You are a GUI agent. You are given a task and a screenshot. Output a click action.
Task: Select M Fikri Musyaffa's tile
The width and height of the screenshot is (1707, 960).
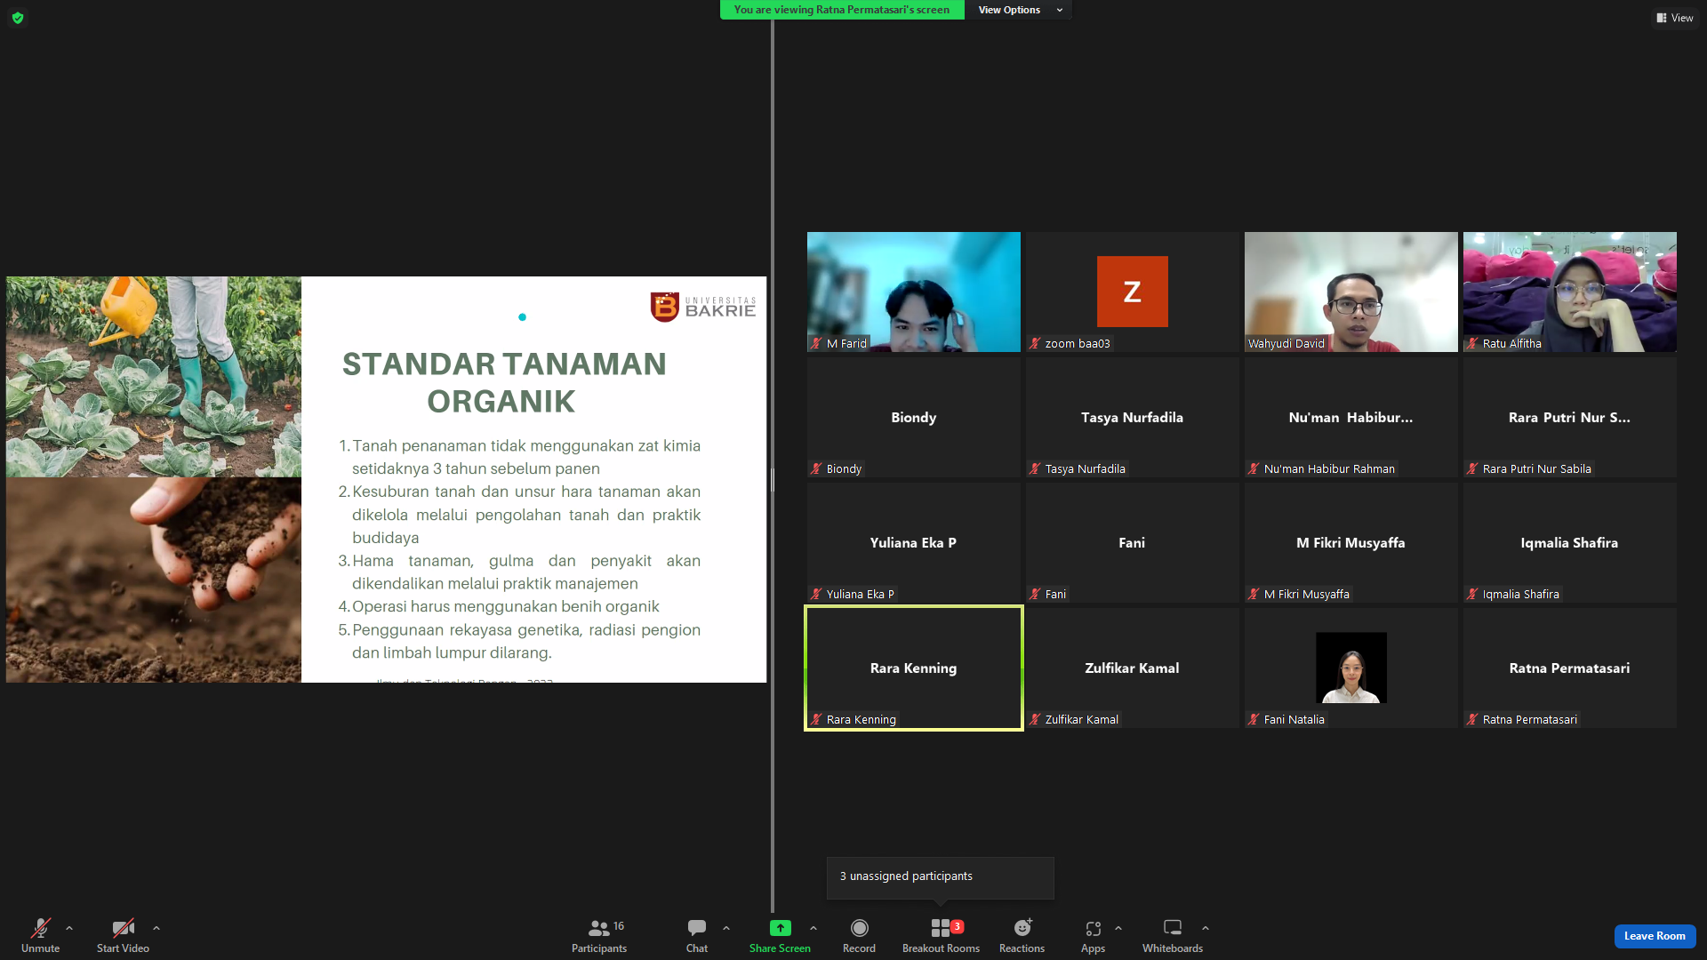[x=1351, y=542]
